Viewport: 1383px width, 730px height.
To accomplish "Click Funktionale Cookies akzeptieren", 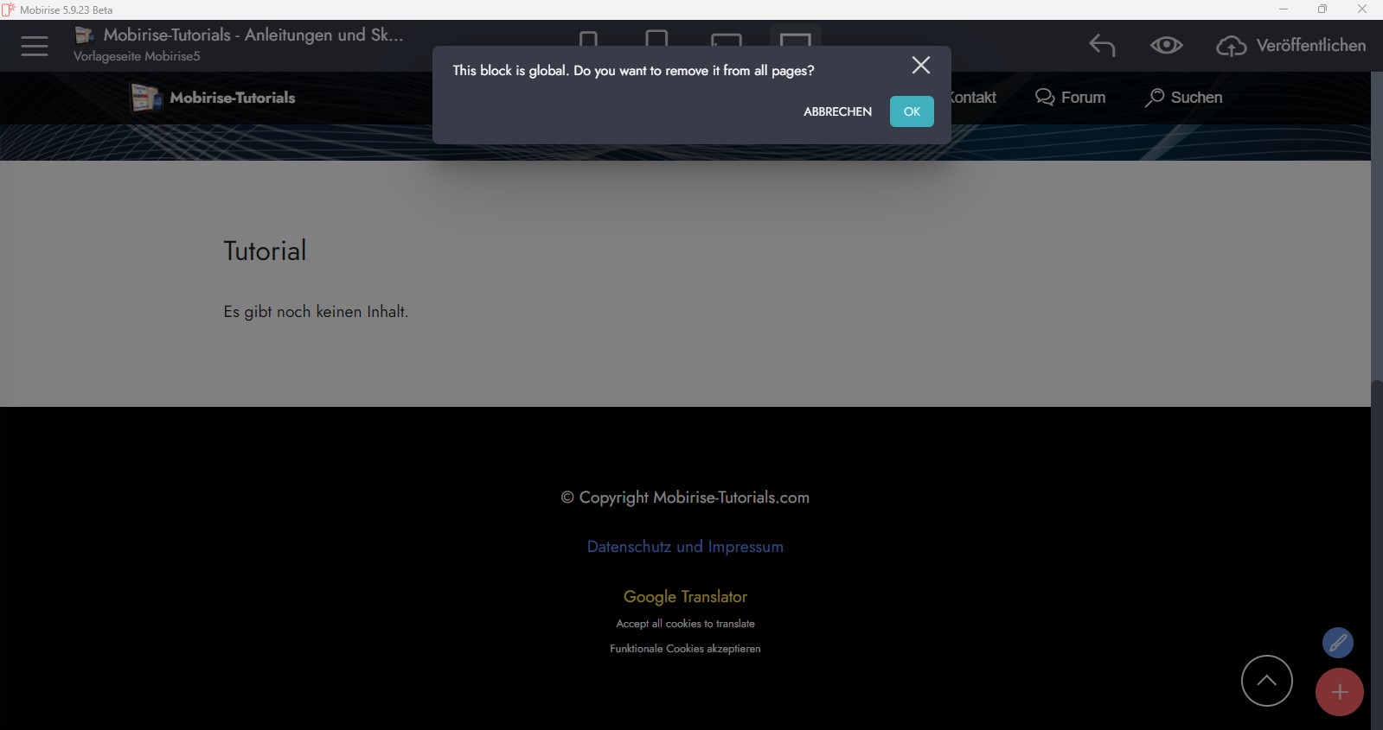I will [685, 649].
